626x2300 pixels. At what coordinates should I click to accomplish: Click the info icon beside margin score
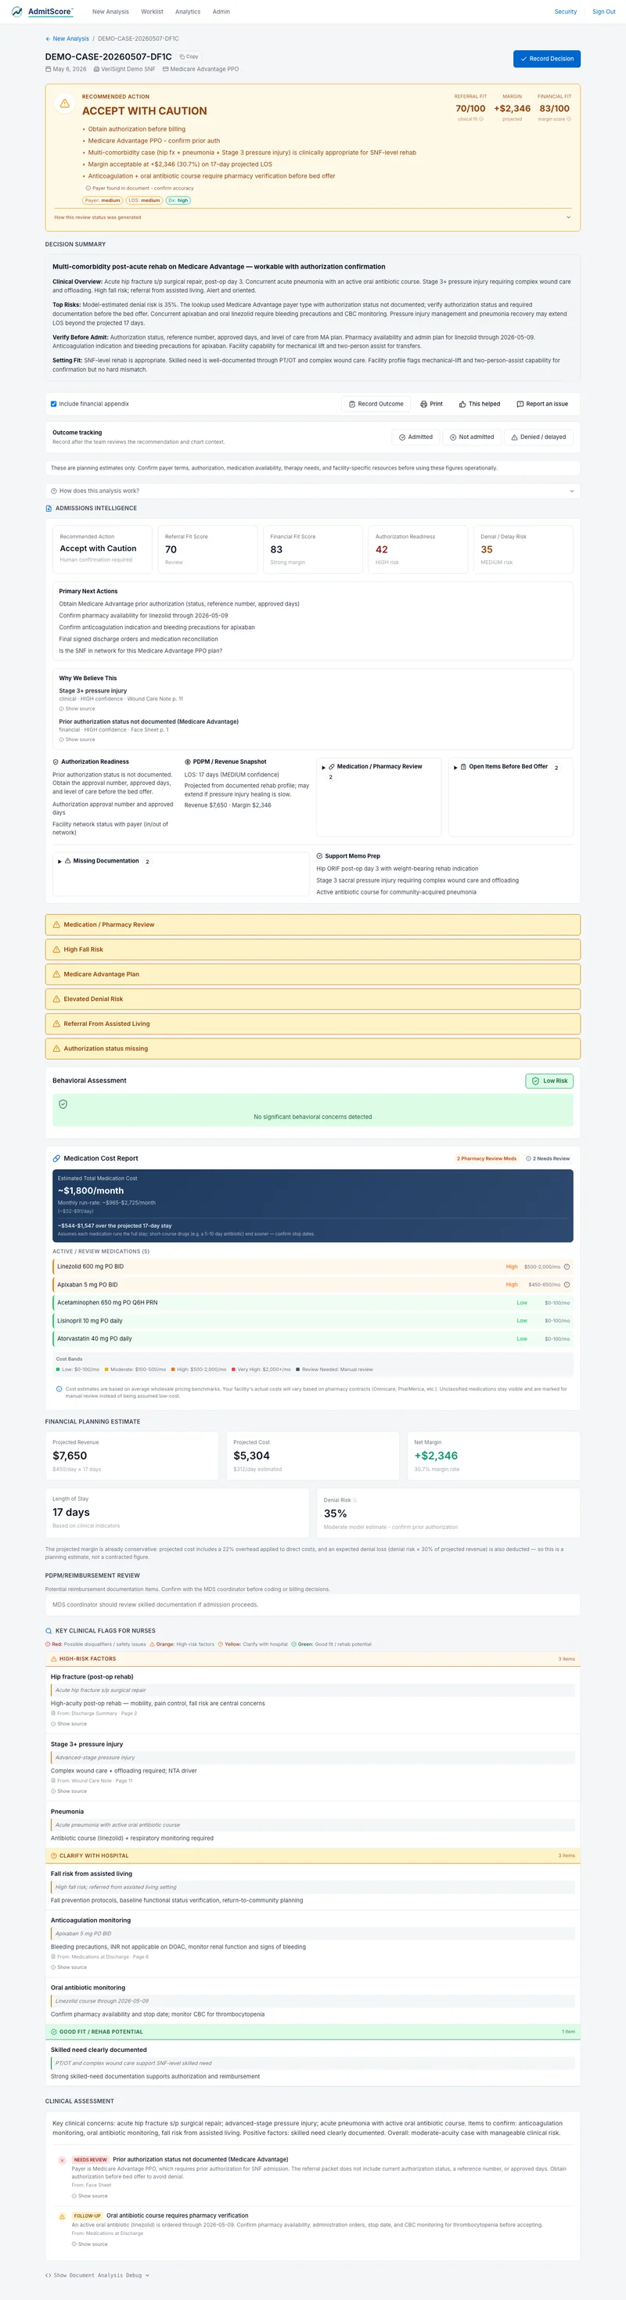point(569,119)
